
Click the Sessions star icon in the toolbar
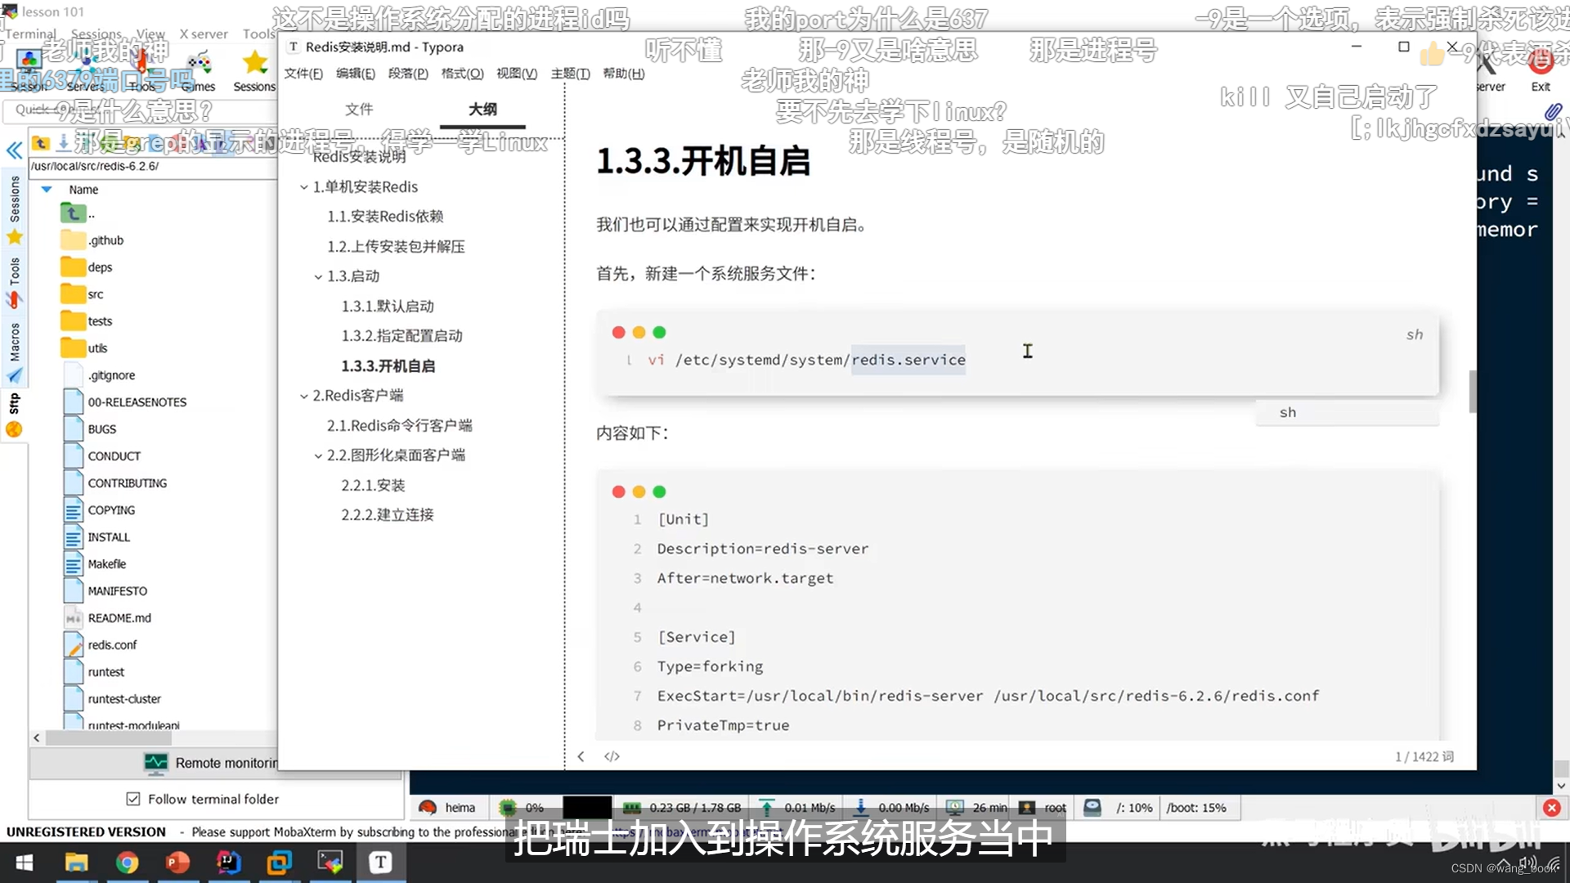click(x=254, y=59)
